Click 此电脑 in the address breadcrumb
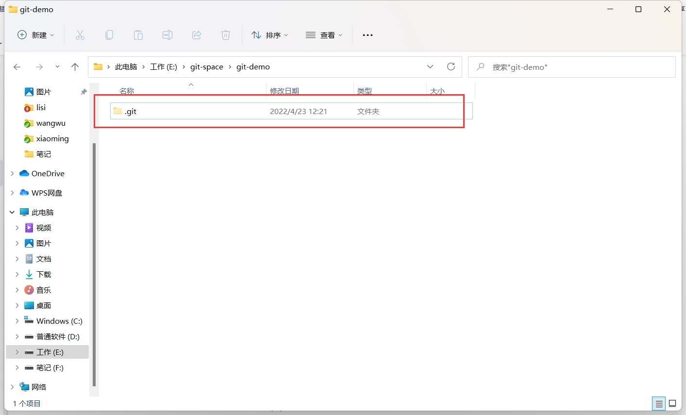 click(x=126, y=67)
